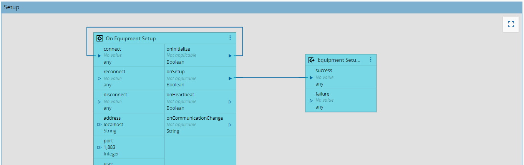Click the onHeartbeat output port arrow

click(x=230, y=102)
